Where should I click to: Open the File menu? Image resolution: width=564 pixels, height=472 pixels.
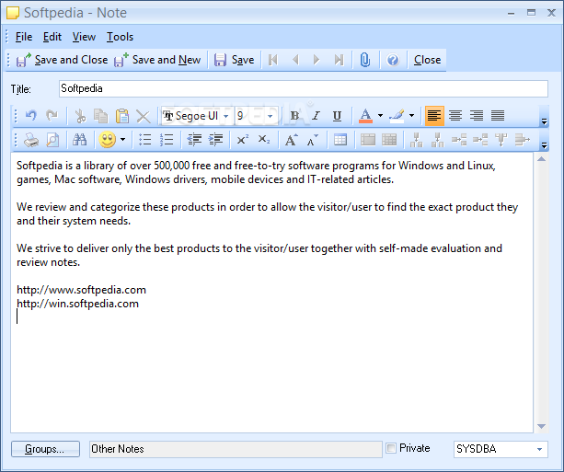(24, 37)
